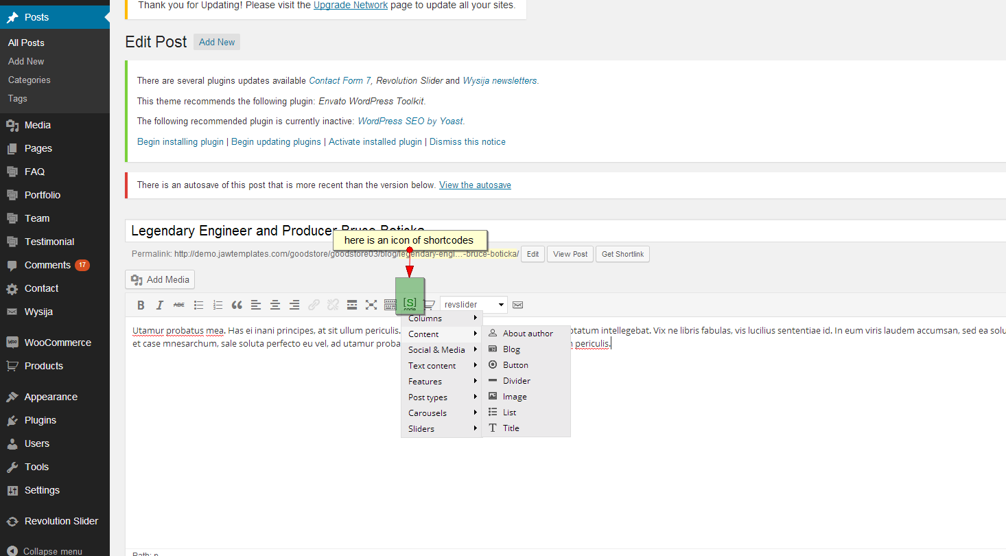
Task: Open WooCommerce in the admin sidebar
Action: [x=58, y=343]
